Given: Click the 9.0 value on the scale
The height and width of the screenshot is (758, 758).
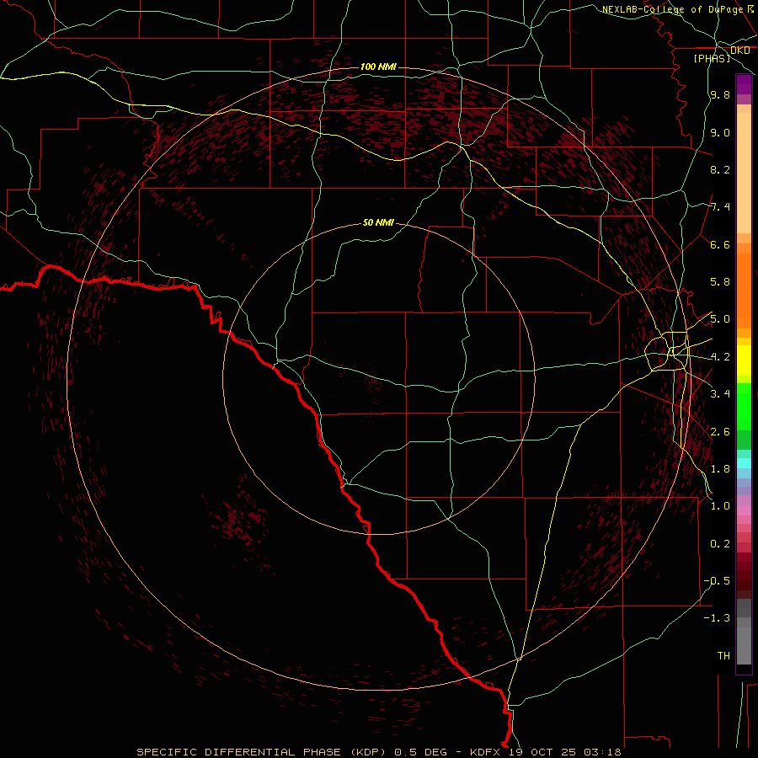Looking at the screenshot, I should coord(720,132).
